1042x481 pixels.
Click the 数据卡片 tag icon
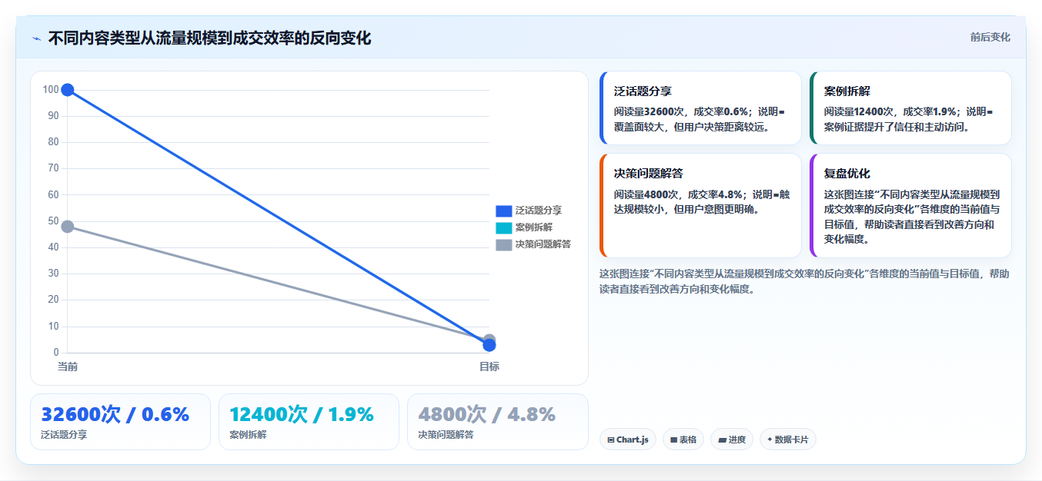770,440
